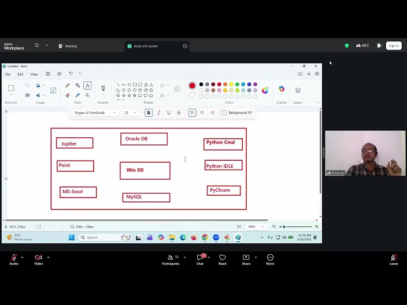
Task: Select the kvrao sir's screen tab
Action: coord(156,46)
